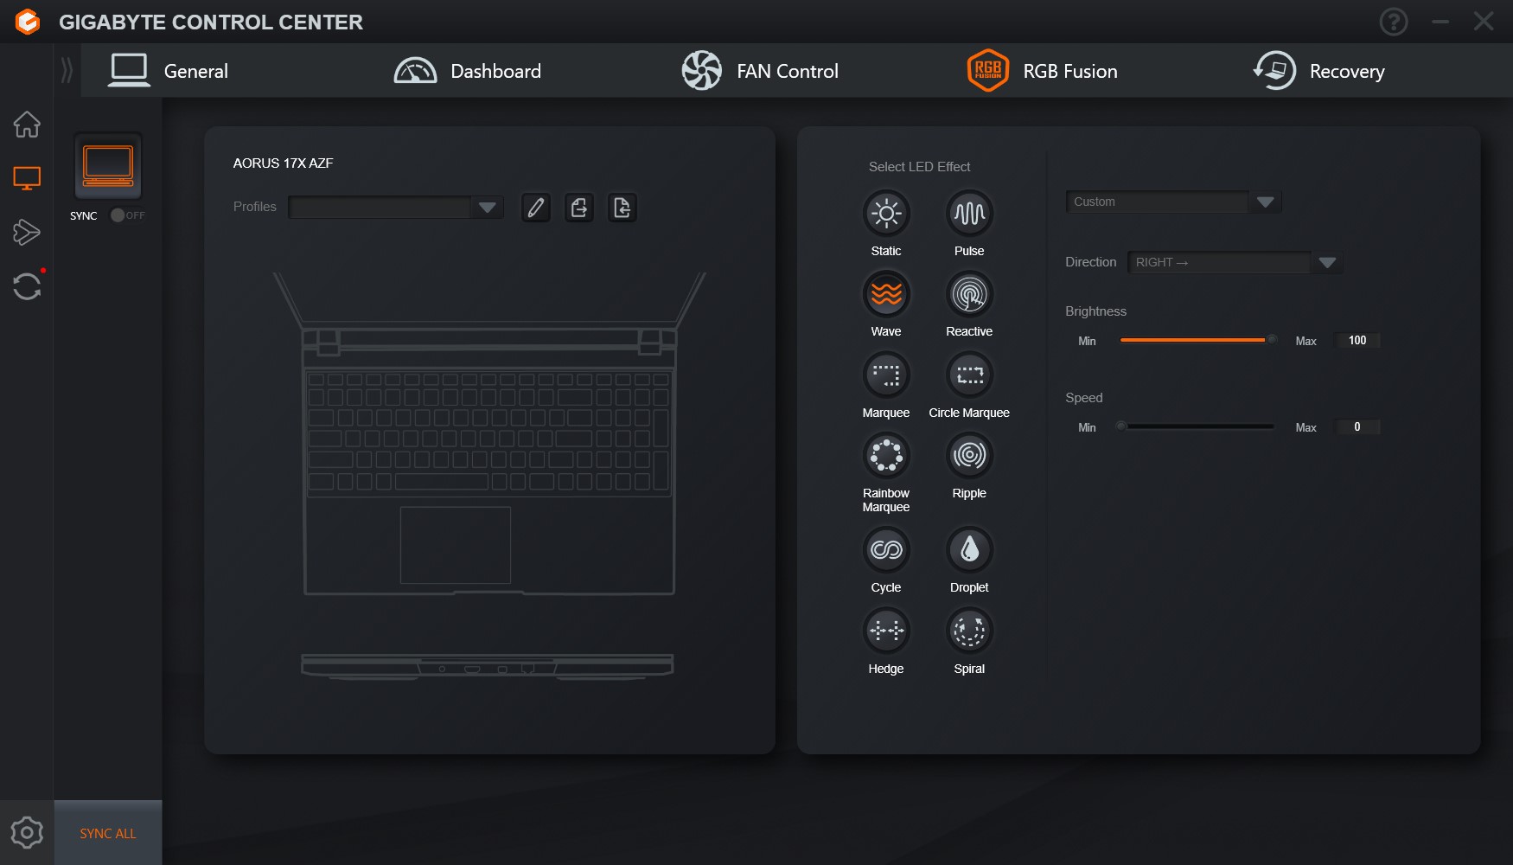
Task: Click the 'AORUS 17X AZF' device name
Action: [x=284, y=163]
